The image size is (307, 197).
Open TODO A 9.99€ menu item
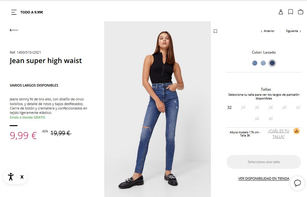[x=32, y=12]
